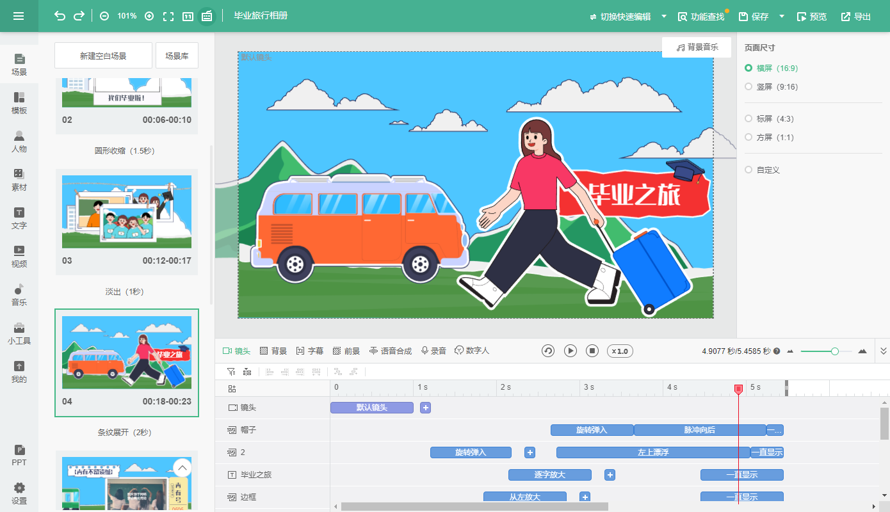Open playback speed x1.0 selector

coord(620,351)
